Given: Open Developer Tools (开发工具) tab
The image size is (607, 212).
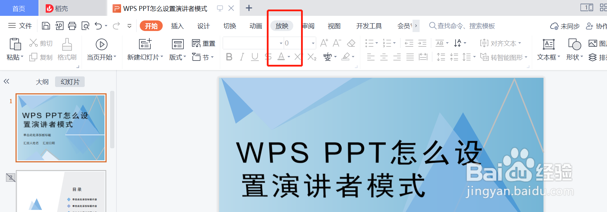Looking at the screenshot, I should click(369, 26).
